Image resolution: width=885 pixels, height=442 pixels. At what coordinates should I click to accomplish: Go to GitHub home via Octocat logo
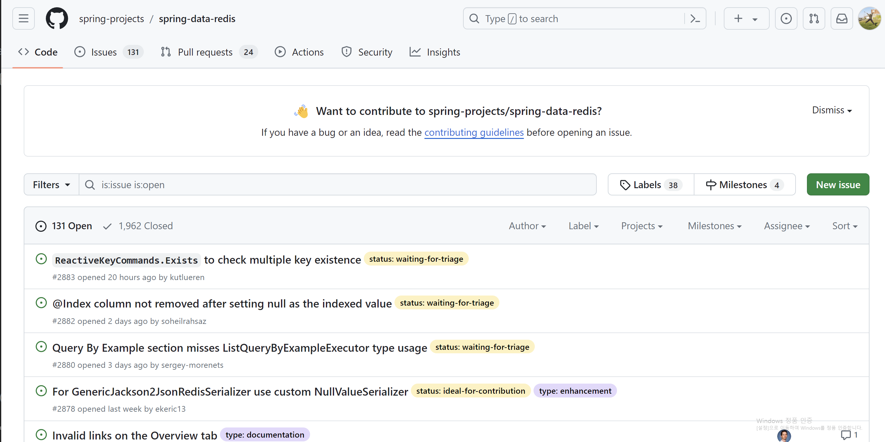[57, 19]
